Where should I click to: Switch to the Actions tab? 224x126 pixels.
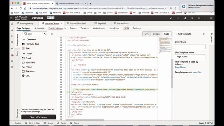click(x=40, y=28)
